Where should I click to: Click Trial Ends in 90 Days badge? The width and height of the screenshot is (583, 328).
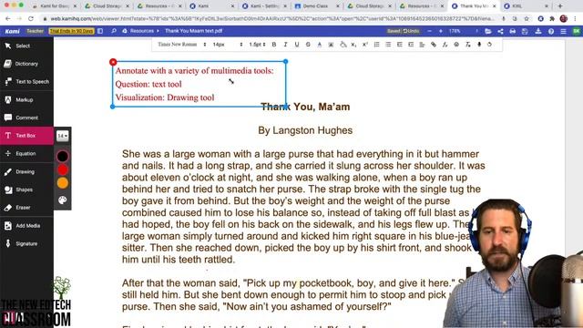tap(71, 31)
